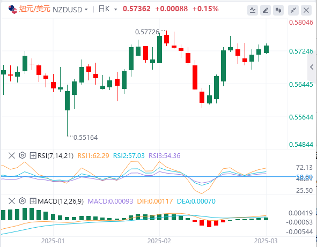The height and width of the screenshot is (247, 317).
Task: Click the 0.54844 price axis label
Action: (x=301, y=145)
